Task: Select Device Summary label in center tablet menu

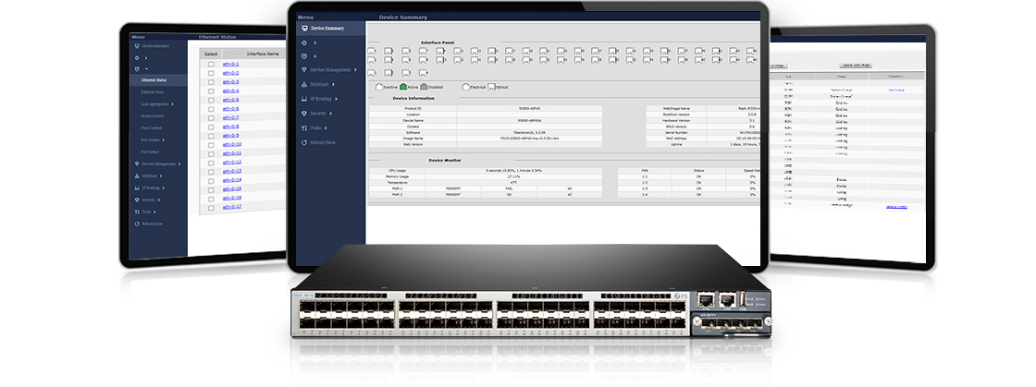Action: 327,29
